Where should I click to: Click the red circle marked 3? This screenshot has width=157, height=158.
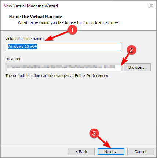click(94, 133)
